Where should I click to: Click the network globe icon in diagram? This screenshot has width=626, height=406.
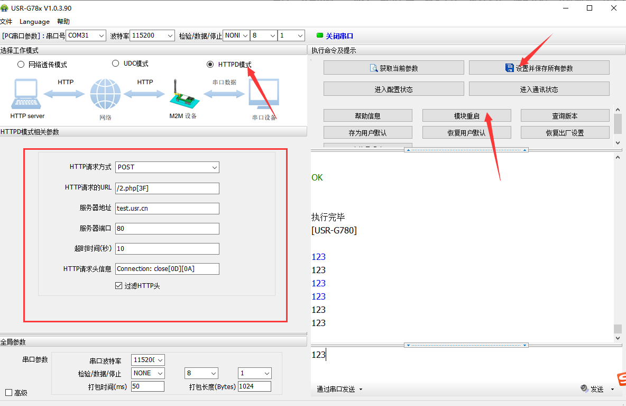[x=105, y=94]
